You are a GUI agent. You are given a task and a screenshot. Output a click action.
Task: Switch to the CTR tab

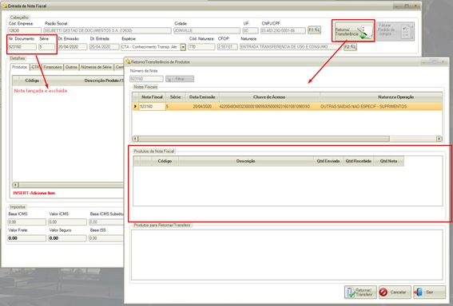(x=35, y=67)
